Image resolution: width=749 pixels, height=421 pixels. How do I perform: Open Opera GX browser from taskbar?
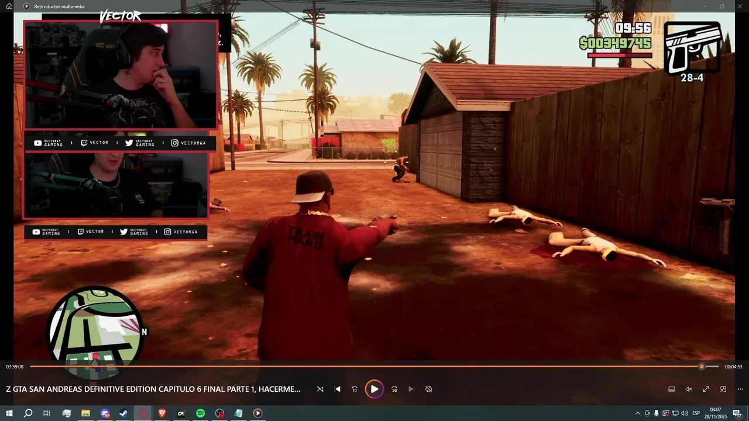[143, 413]
